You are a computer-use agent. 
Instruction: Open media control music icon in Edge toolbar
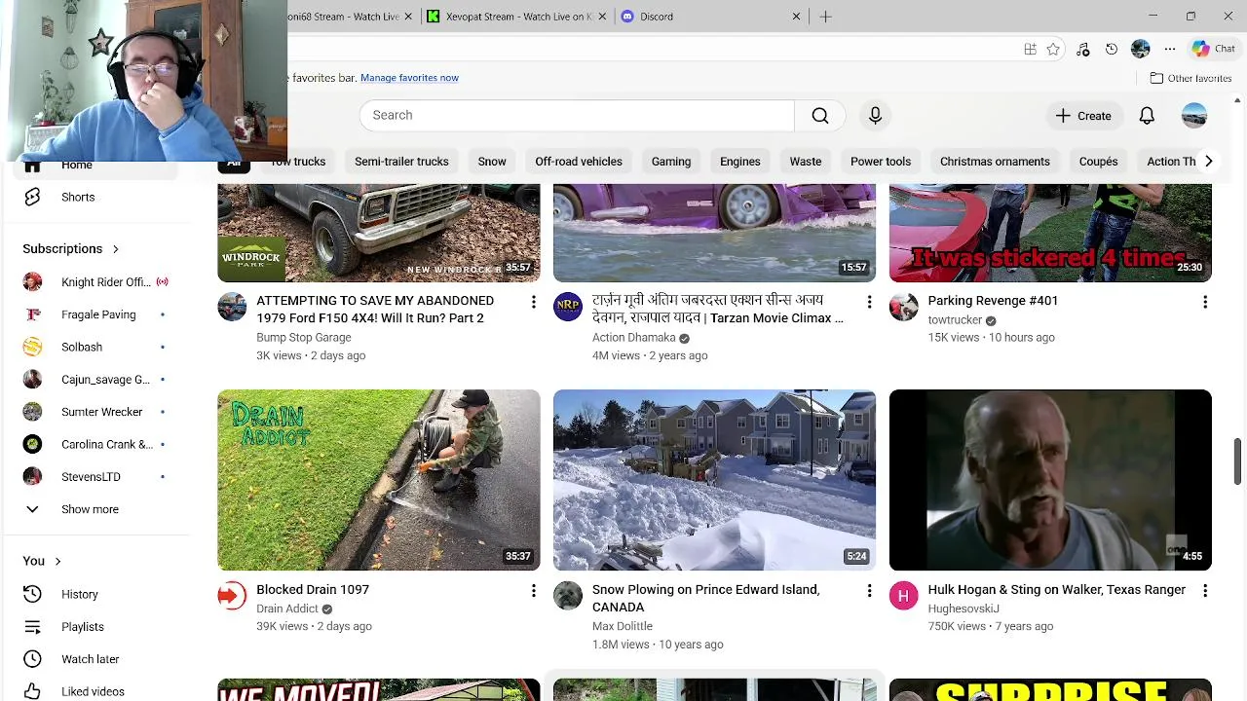coord(1082,49)
